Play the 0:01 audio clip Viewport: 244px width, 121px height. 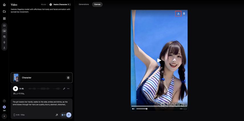[x=15, y=89]
